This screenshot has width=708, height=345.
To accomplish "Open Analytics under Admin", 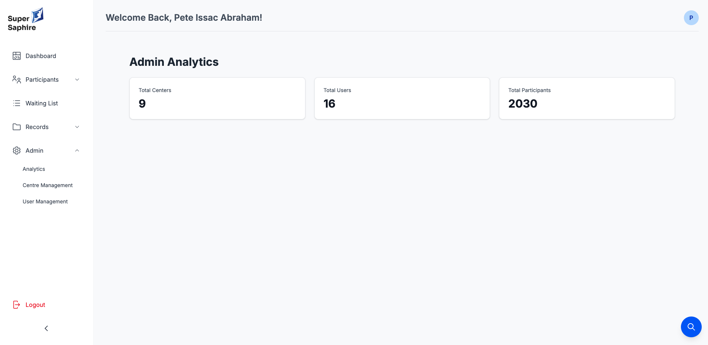I will tap(34, 169).
